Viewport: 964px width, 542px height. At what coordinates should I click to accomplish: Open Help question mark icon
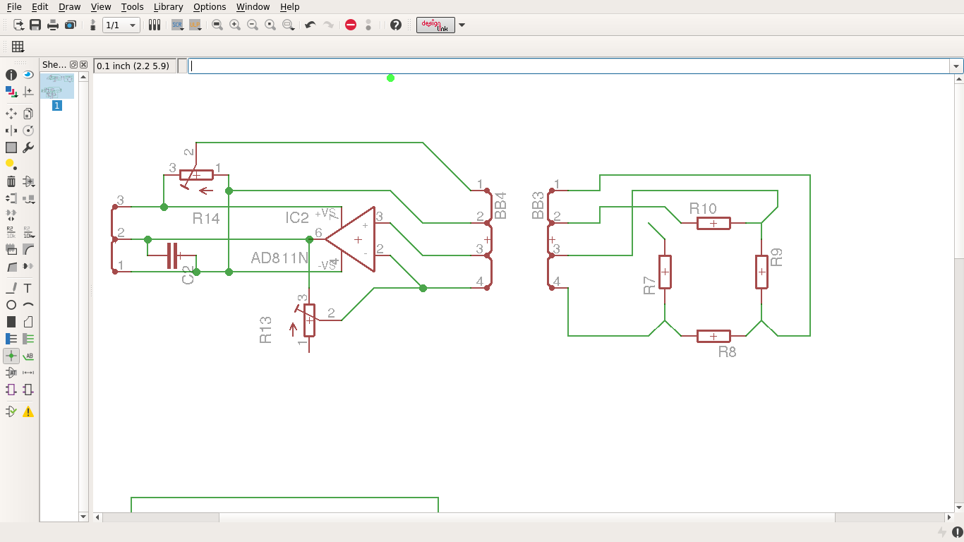pos(396,25)
